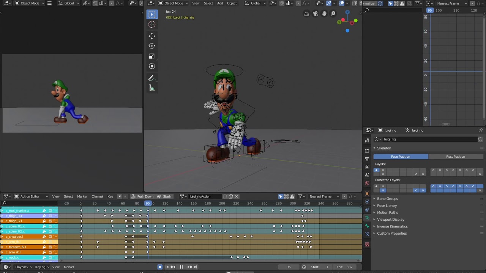The width and height of the screenshot is (486, 273).
Task: Select the Annotate tool
Action: coord(152,78)
